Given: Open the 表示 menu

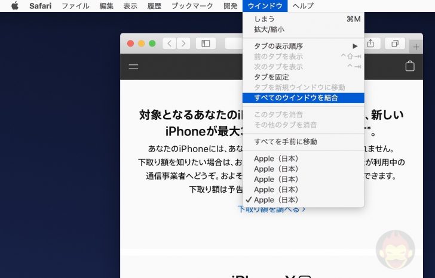Looking at the screenshot, I should coord(130,6).
